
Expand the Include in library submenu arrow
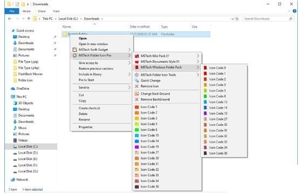point(129,74)
